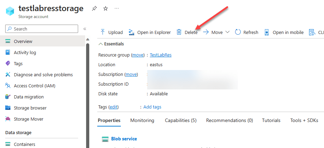This screenshot has width=324, height=148.
Task: Pin testlabresstorage to dashboard
Action: pos(94,8)
